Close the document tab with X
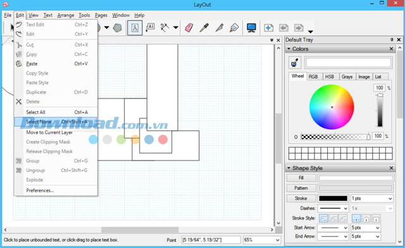Image resolution: width=405 pixels, height=248 pixels. [278, 40]
